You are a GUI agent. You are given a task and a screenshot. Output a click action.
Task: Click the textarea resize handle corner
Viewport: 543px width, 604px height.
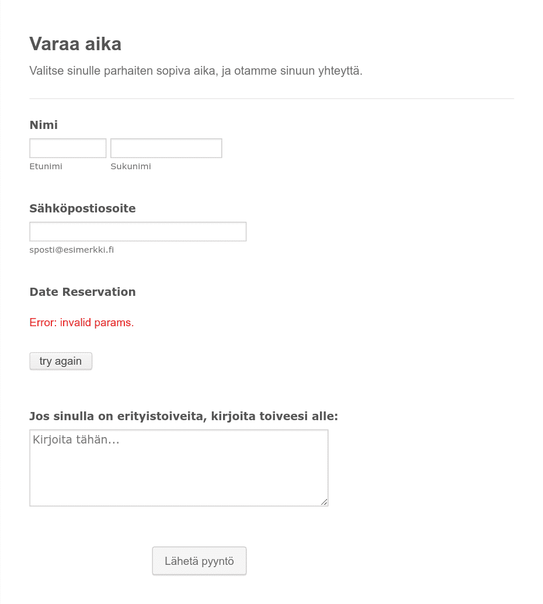click(324, 502)
